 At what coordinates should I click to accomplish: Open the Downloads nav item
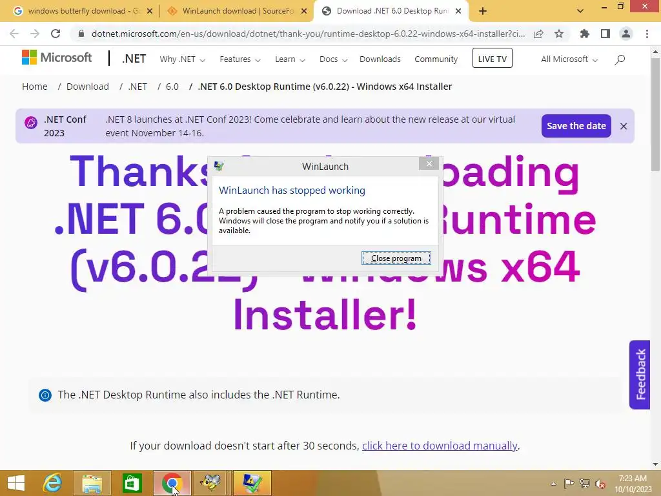point(380,59)
